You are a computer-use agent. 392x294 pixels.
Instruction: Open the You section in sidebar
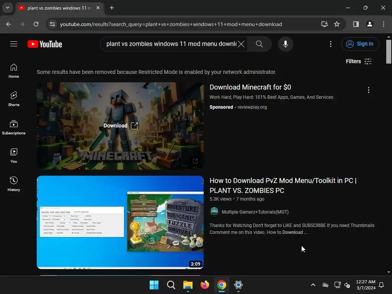14,155
